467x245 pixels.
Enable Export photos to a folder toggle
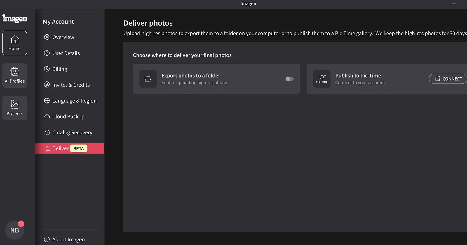pos(290,79)
